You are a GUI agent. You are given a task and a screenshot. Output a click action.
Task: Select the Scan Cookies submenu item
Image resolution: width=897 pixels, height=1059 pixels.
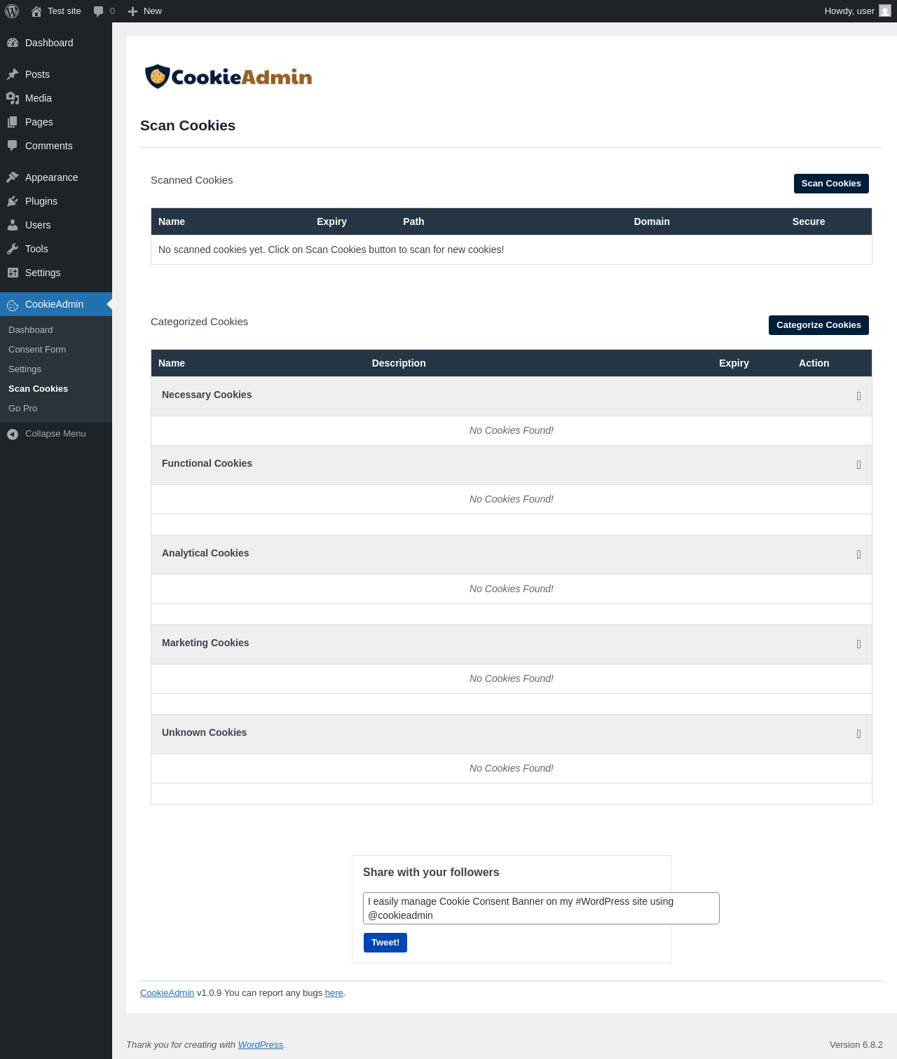click(56, 389)
